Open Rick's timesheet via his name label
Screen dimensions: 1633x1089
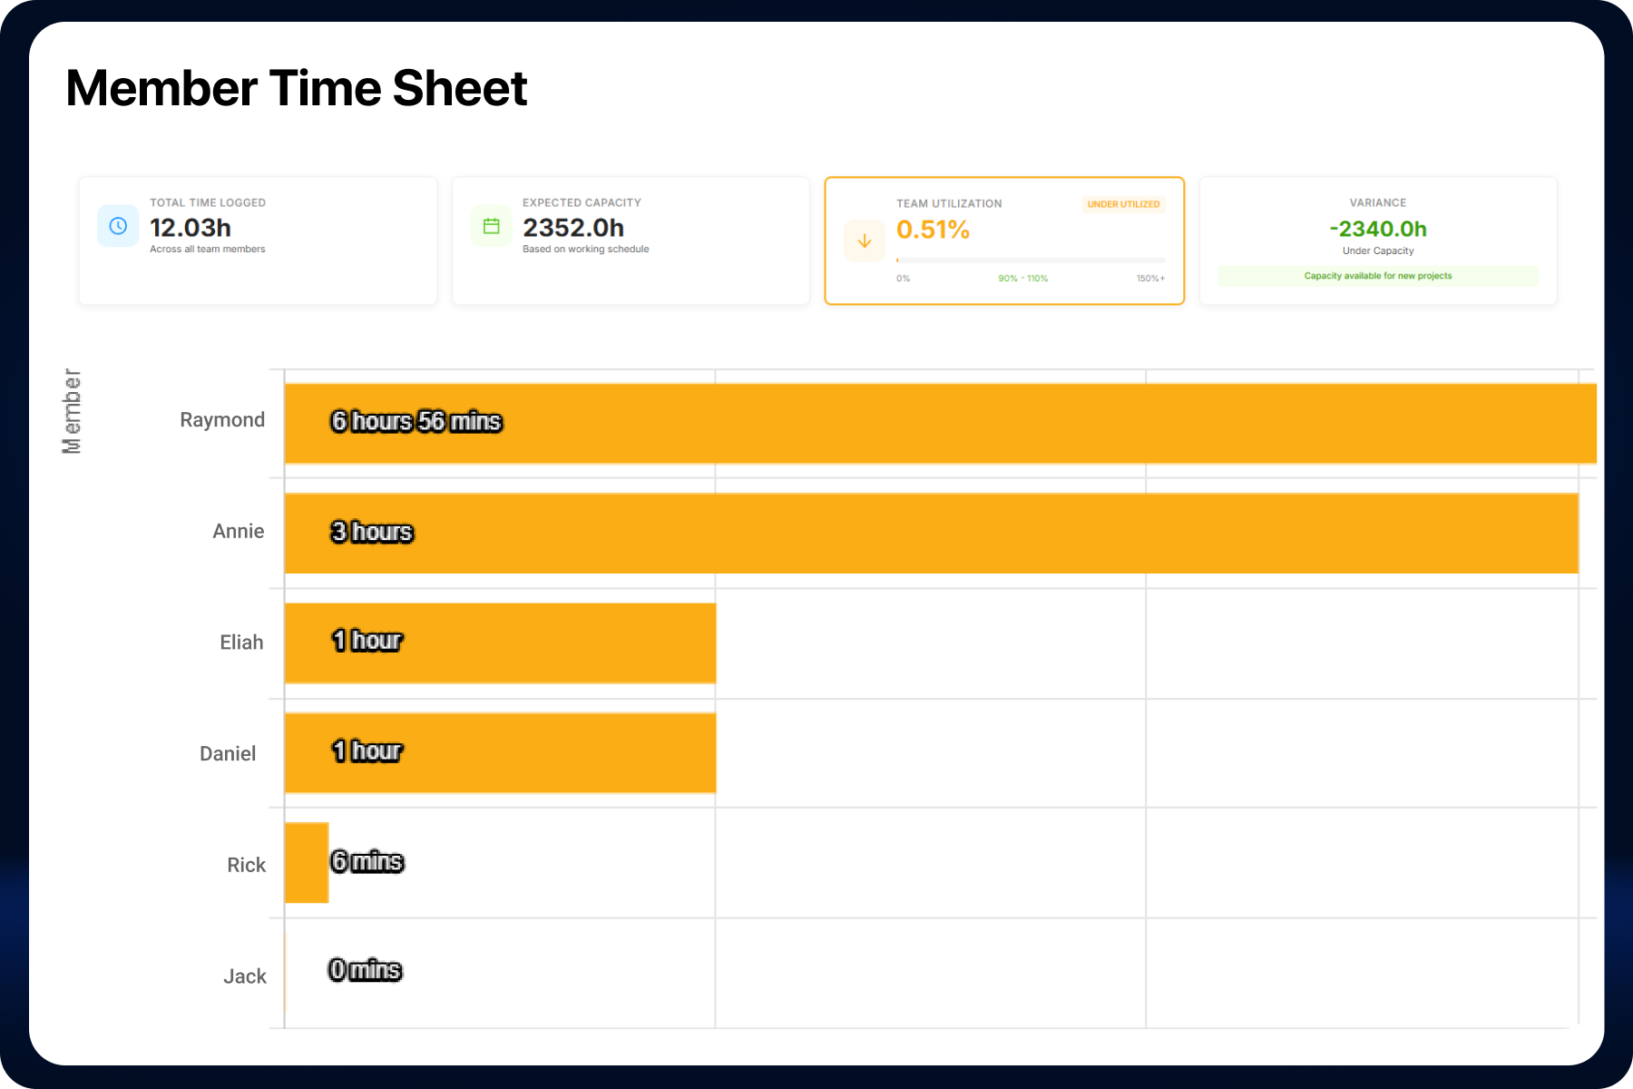coord(245,864)
